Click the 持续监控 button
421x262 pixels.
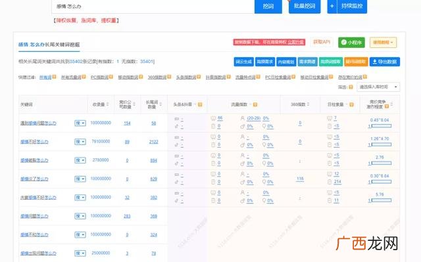tap(352, 6)
